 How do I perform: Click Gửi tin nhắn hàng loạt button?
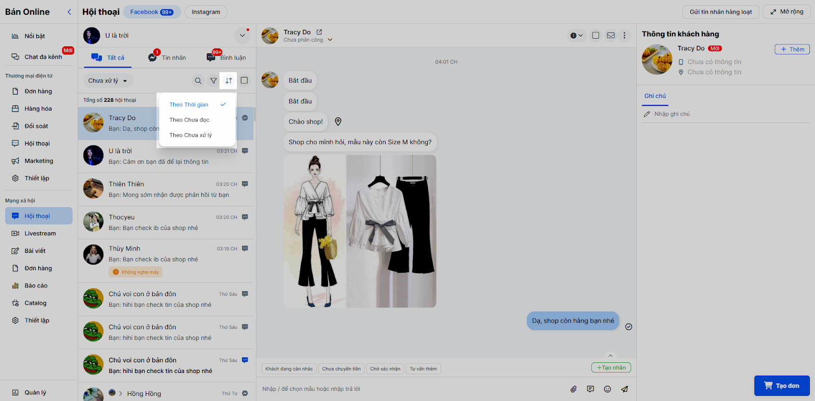(x=721, y=12)
